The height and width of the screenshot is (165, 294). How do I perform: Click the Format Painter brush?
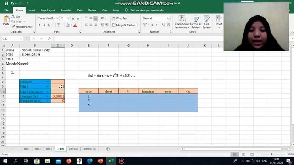(x=13, y=27)
